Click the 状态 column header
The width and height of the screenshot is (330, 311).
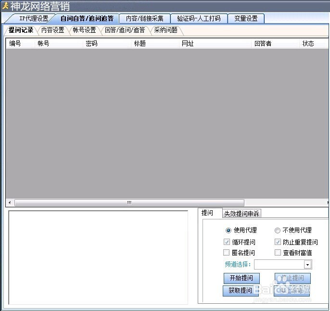click(x=314, y=43)
